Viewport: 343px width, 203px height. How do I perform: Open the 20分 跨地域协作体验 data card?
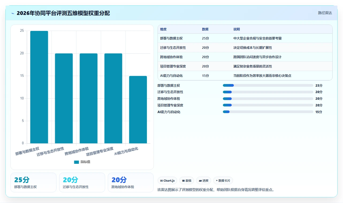click(x=131, y=182)
